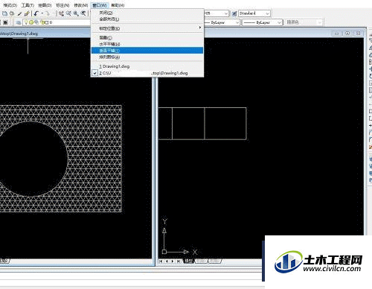Click the Undo arrow icon in toolbar

36,13
